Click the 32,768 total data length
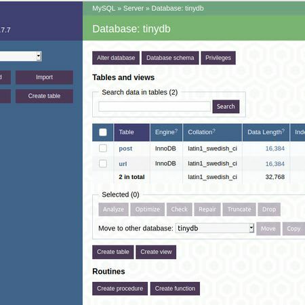 [274, 177]
